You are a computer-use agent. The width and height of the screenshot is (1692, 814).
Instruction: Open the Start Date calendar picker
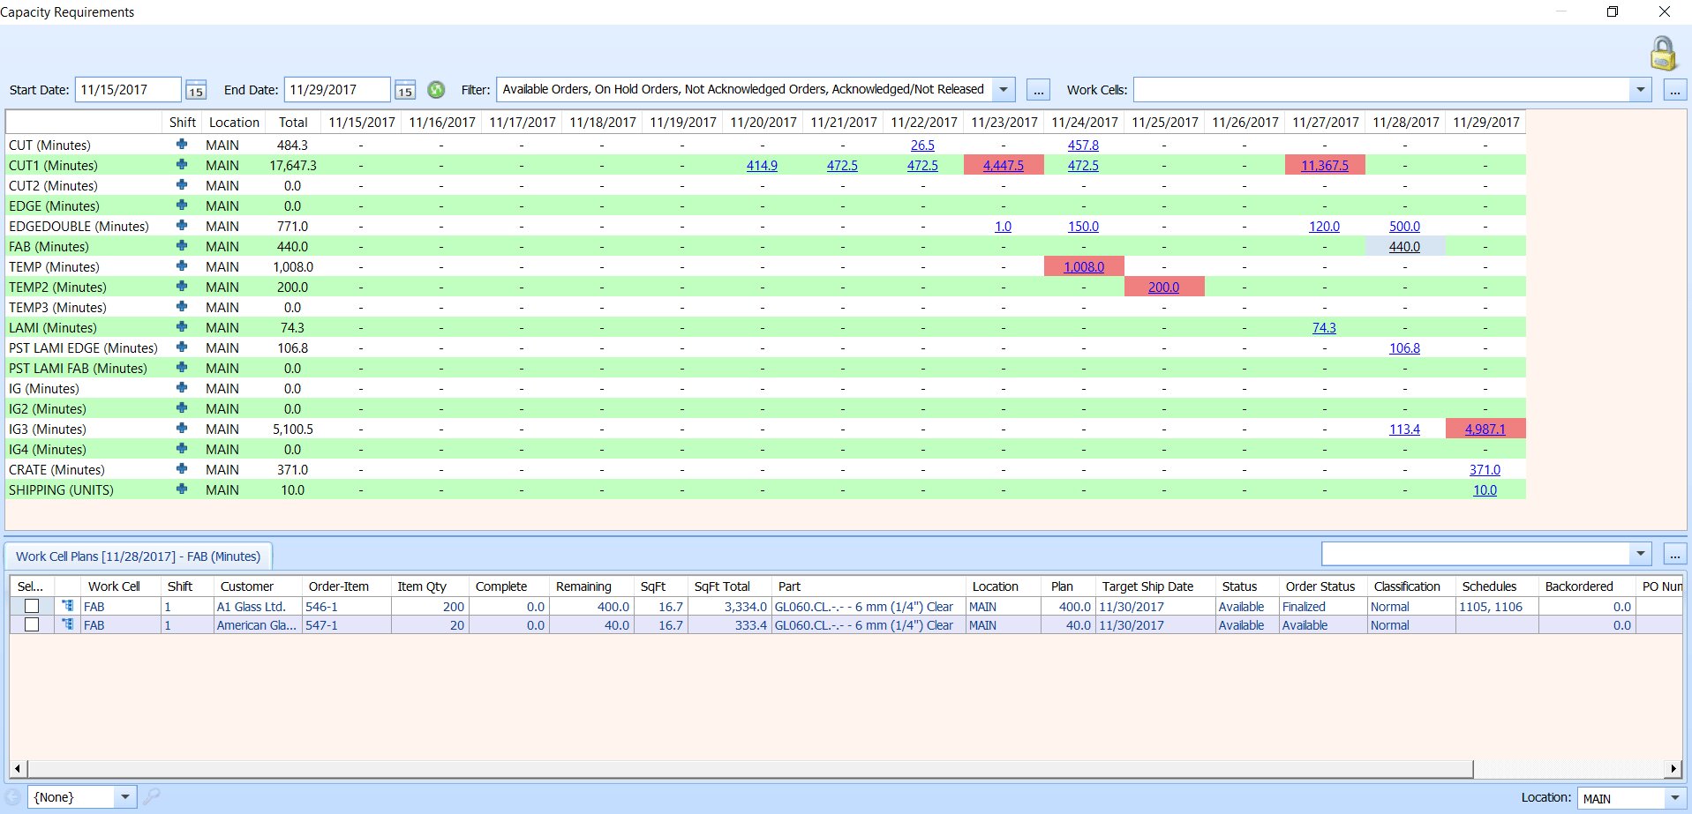point(196,90)
